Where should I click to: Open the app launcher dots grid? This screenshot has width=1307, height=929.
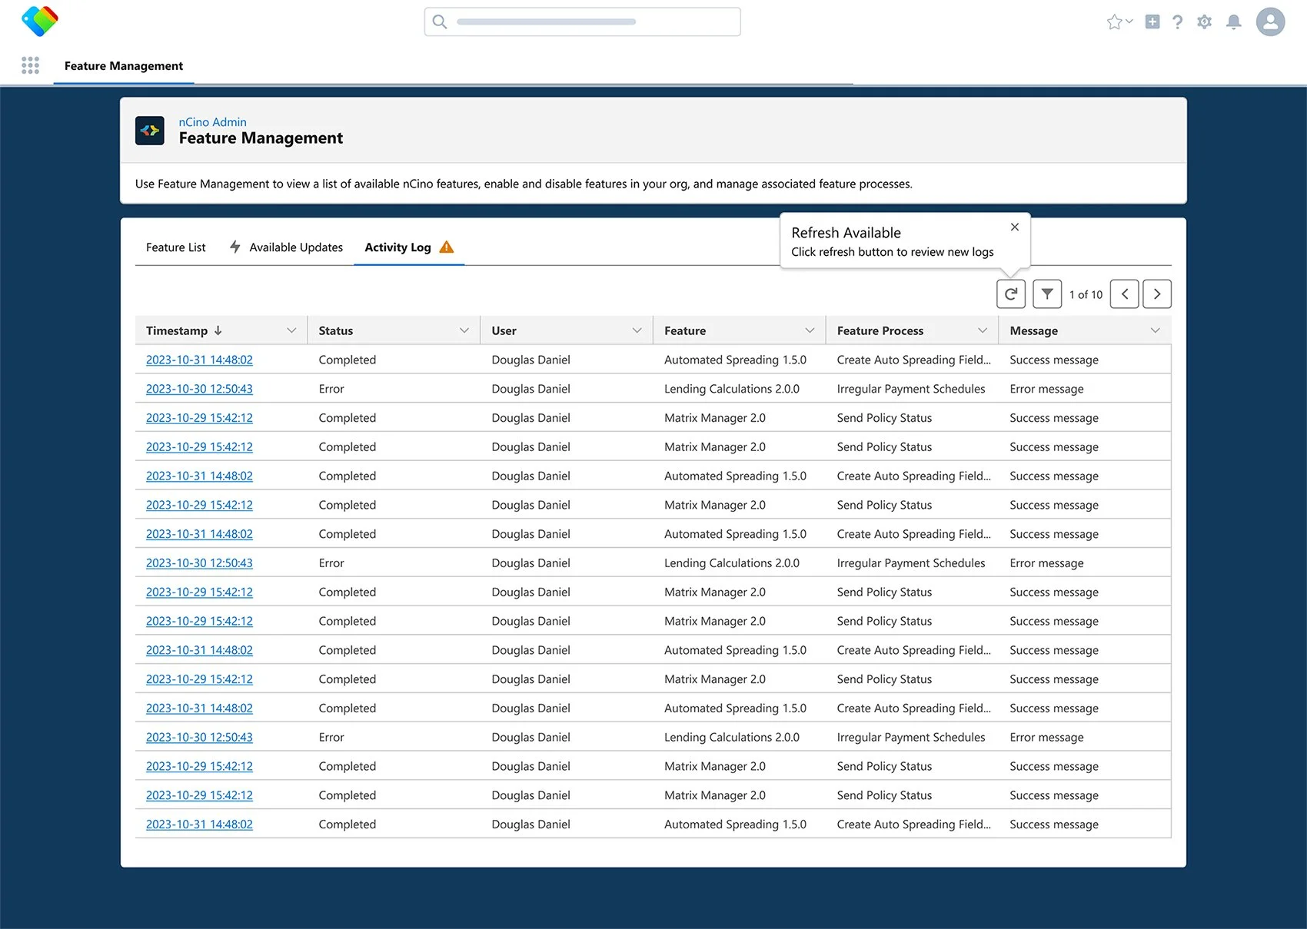[30, 65]
